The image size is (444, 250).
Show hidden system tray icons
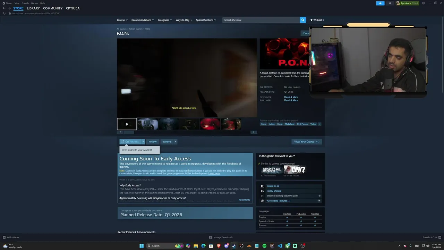click(399, 246)
